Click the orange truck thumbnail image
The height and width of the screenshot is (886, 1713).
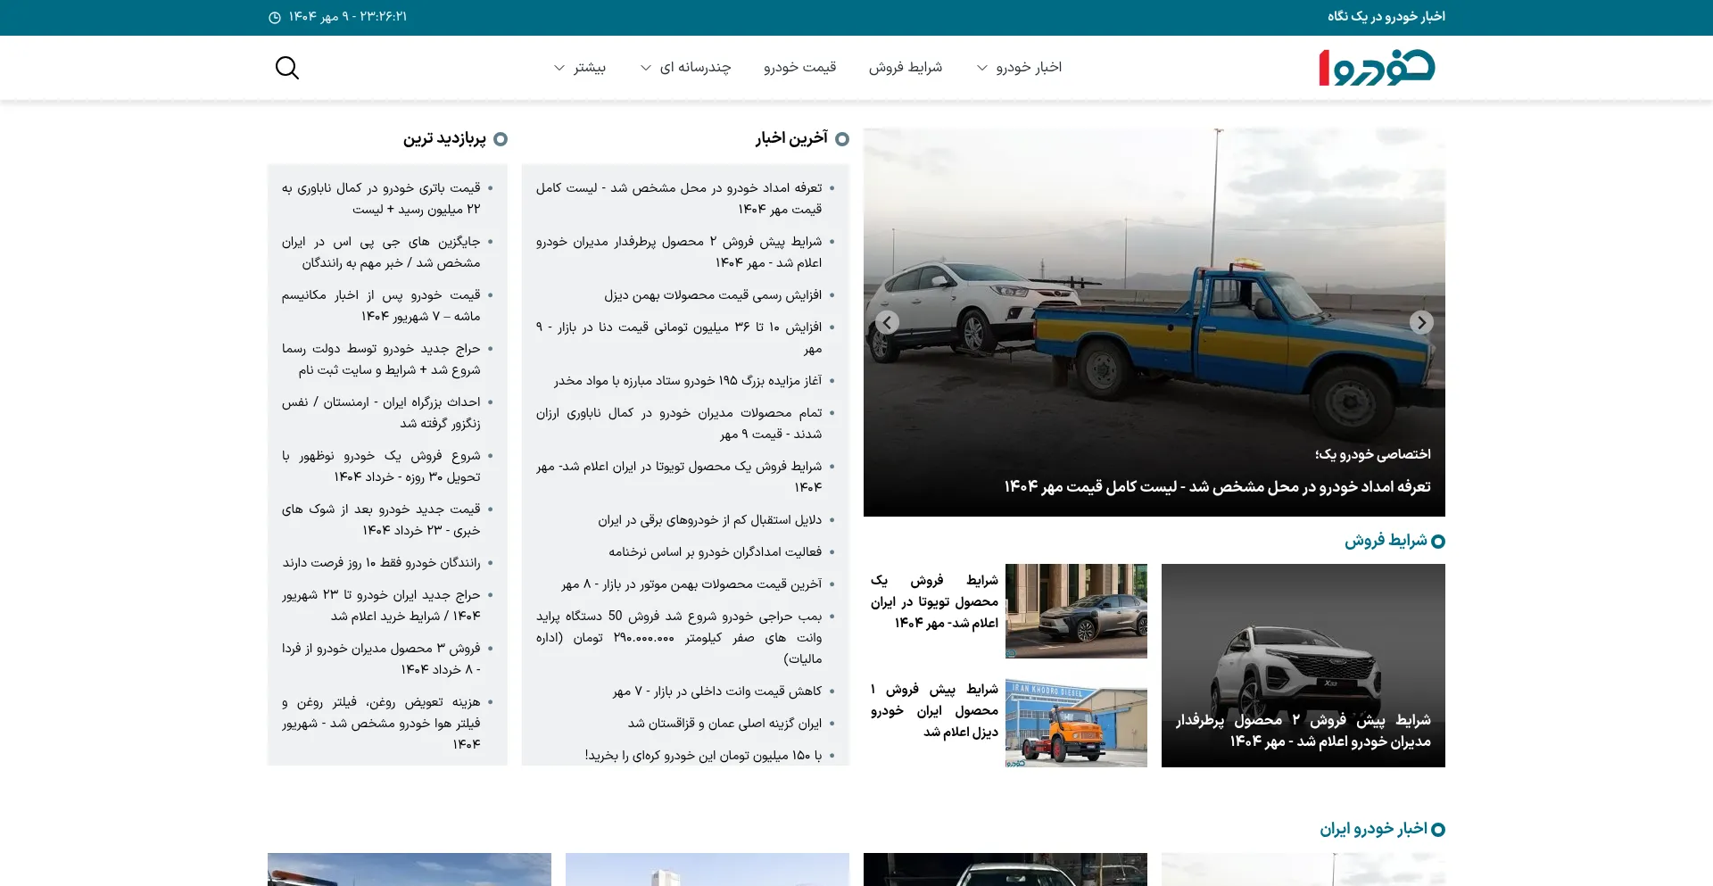pos(1076,723)
